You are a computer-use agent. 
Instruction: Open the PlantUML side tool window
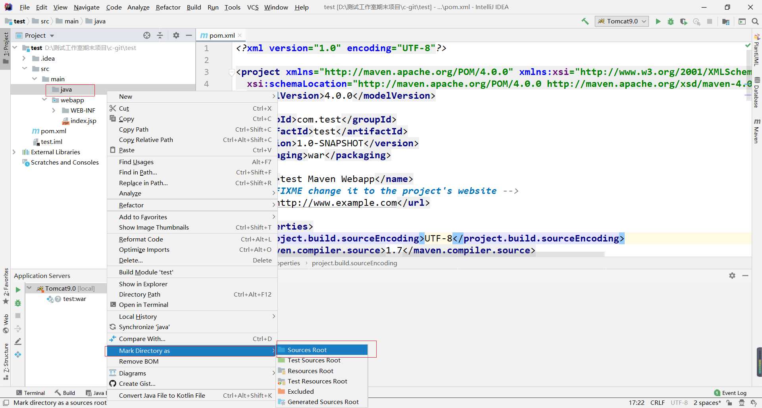click(x=757, y=50)
